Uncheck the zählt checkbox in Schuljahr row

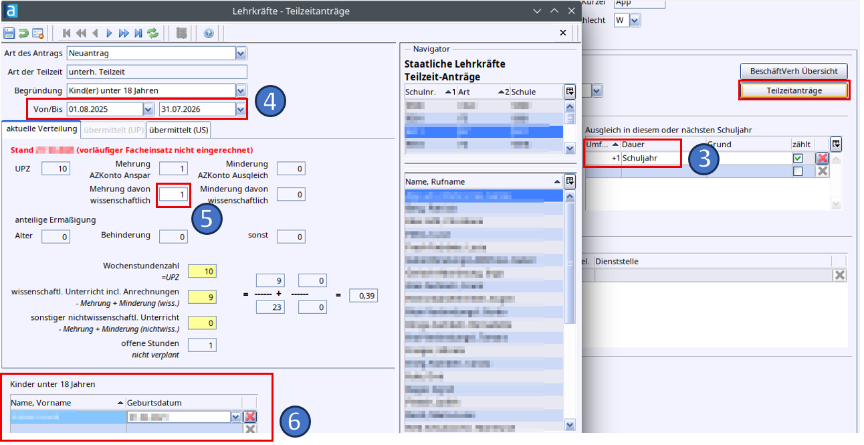pyautogui.click(x=797, y=159)
